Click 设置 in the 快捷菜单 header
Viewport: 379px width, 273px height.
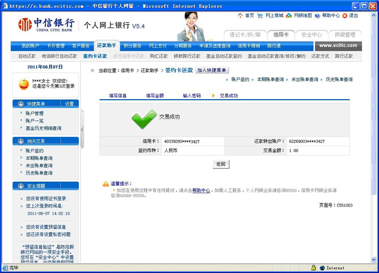tap(69, 104)
